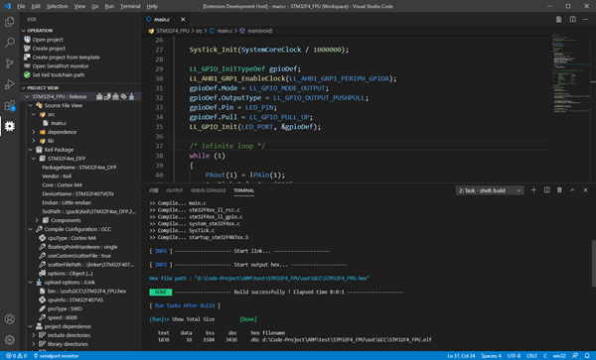Switch to the OUTPUT panel tab
596x360 pixels.
coord(175,190)
